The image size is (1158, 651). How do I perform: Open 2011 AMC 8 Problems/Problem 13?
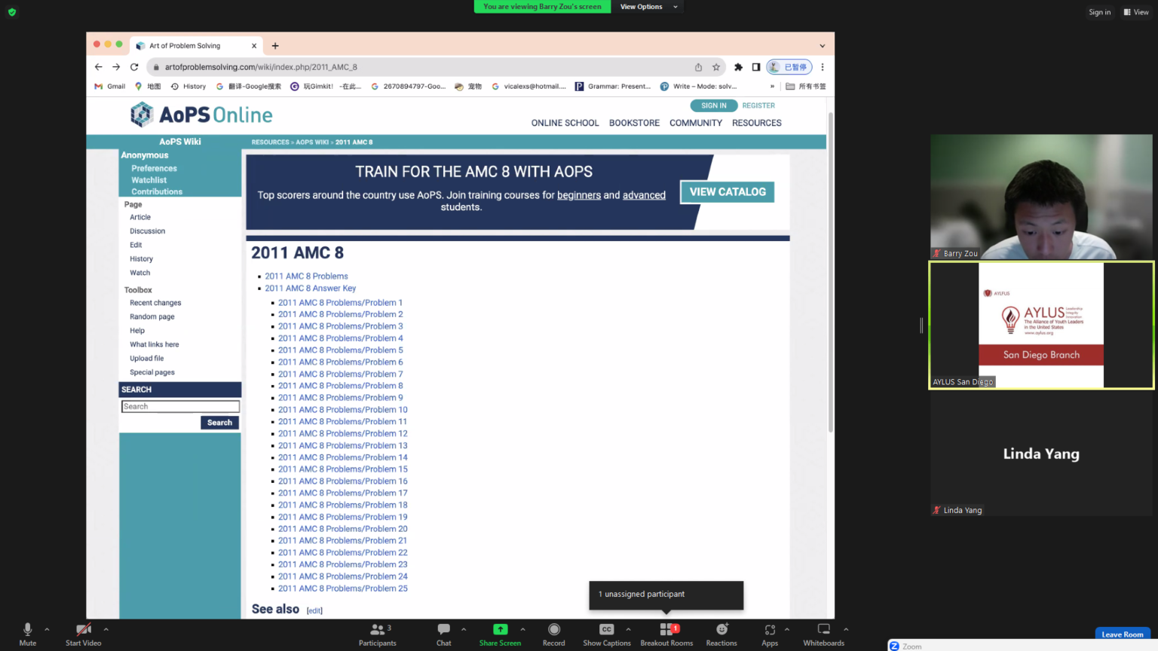pyautogui.click(x=342, y=445)
